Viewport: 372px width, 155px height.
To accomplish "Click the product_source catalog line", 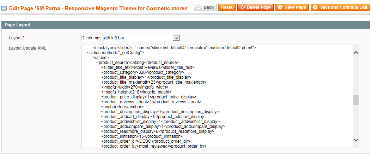I will pyautogui.click(x=138, y=63).
